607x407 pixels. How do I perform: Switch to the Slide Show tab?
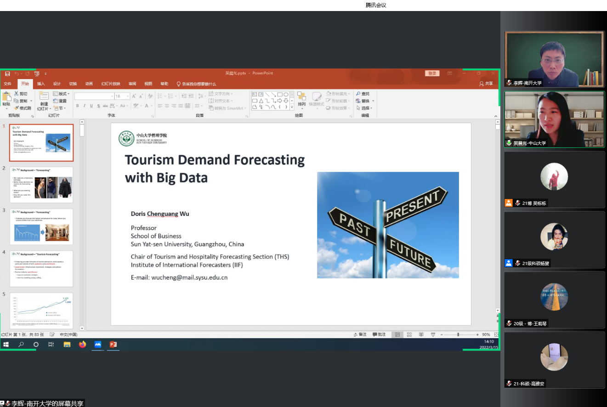point(111,84)
